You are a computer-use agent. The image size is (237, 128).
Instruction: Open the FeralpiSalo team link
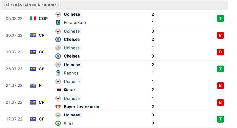coord(75,23)
